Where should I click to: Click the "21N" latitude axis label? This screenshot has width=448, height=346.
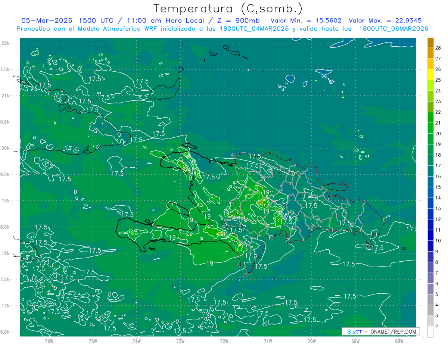point(5,96)
